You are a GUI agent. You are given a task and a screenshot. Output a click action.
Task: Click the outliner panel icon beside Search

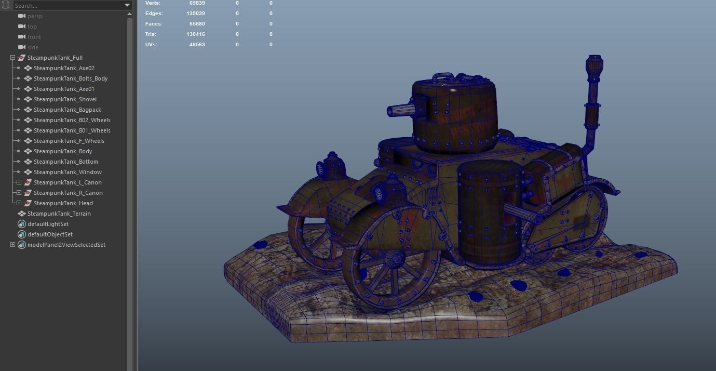point(6,5)
